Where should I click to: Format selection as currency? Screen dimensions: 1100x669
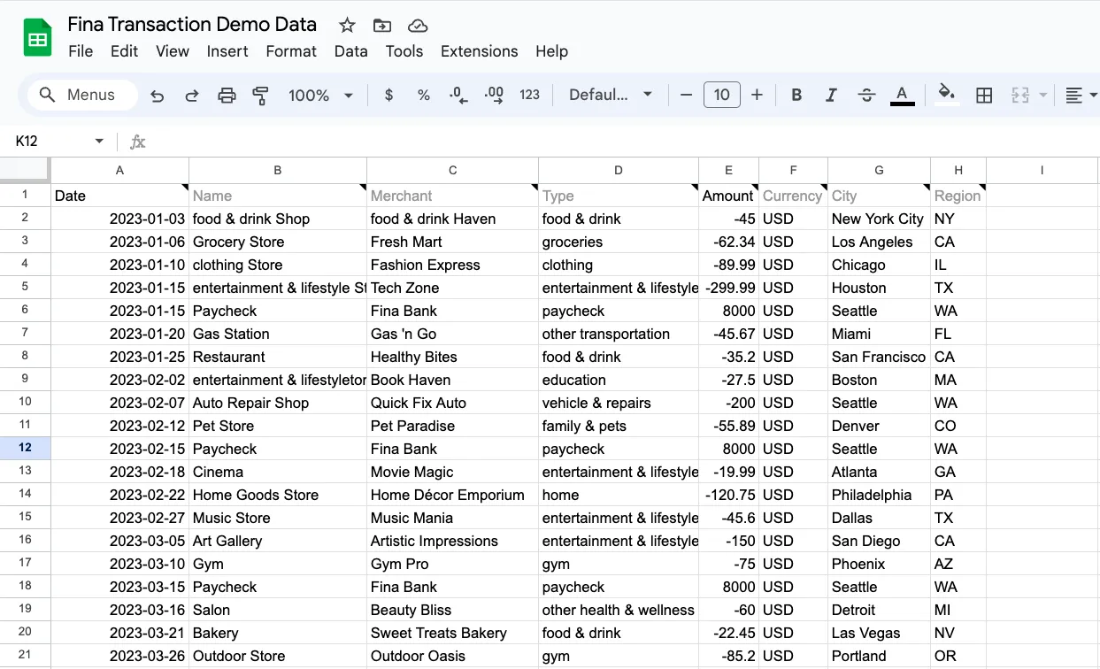[388, 95]
